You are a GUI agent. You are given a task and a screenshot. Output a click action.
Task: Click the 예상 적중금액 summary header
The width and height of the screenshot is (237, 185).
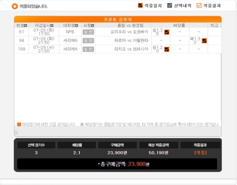159,145
